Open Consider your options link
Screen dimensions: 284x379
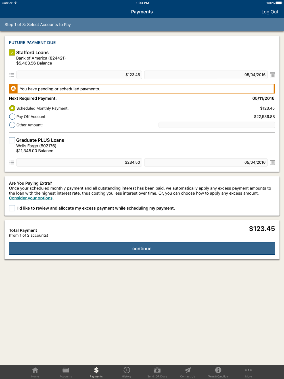(31, 198)
